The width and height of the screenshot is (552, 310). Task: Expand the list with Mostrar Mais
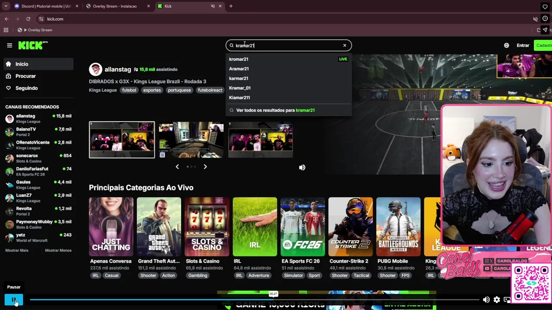point(17,250)
